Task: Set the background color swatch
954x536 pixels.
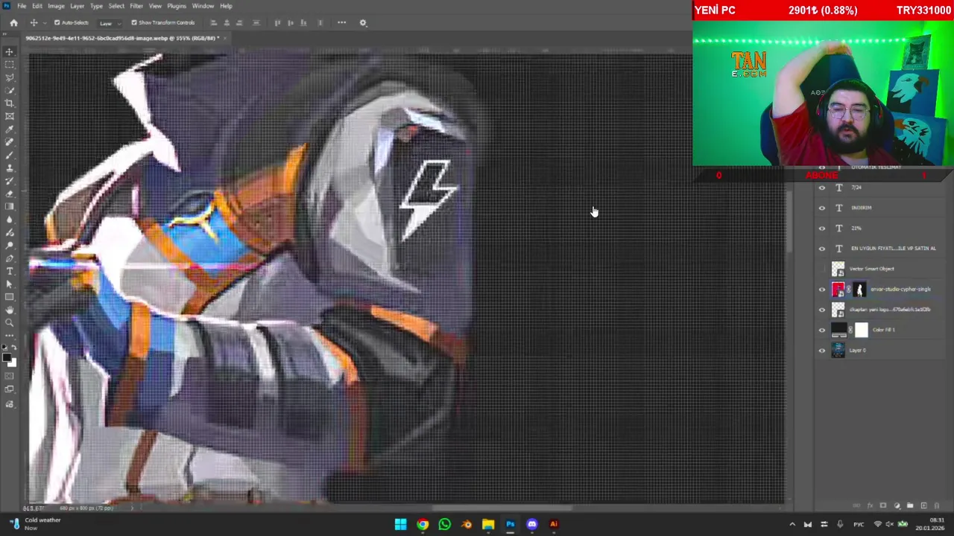Action: pos(13,364)
